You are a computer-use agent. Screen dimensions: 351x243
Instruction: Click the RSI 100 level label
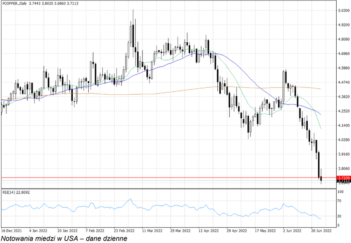point(340,192)
